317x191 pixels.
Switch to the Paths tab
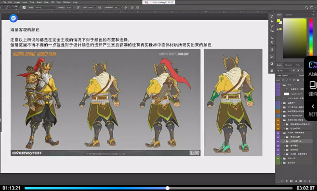(298, 65)
